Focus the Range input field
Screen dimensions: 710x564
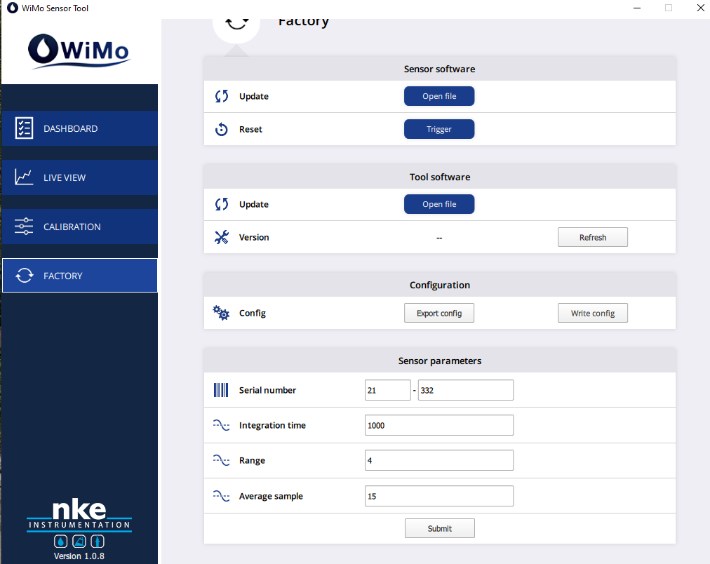439,460
